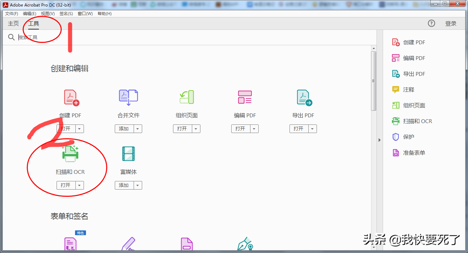Click 添加 button under 合并文件
The image size is (468, 253).
pos(124,129)
